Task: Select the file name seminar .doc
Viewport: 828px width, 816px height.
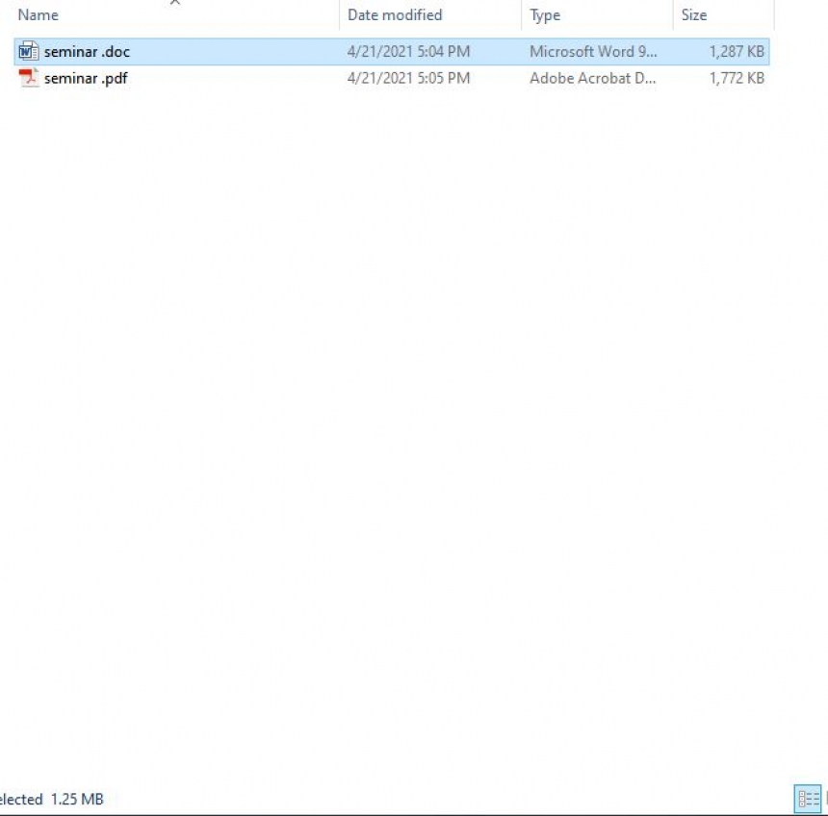Action: point(87,52)
